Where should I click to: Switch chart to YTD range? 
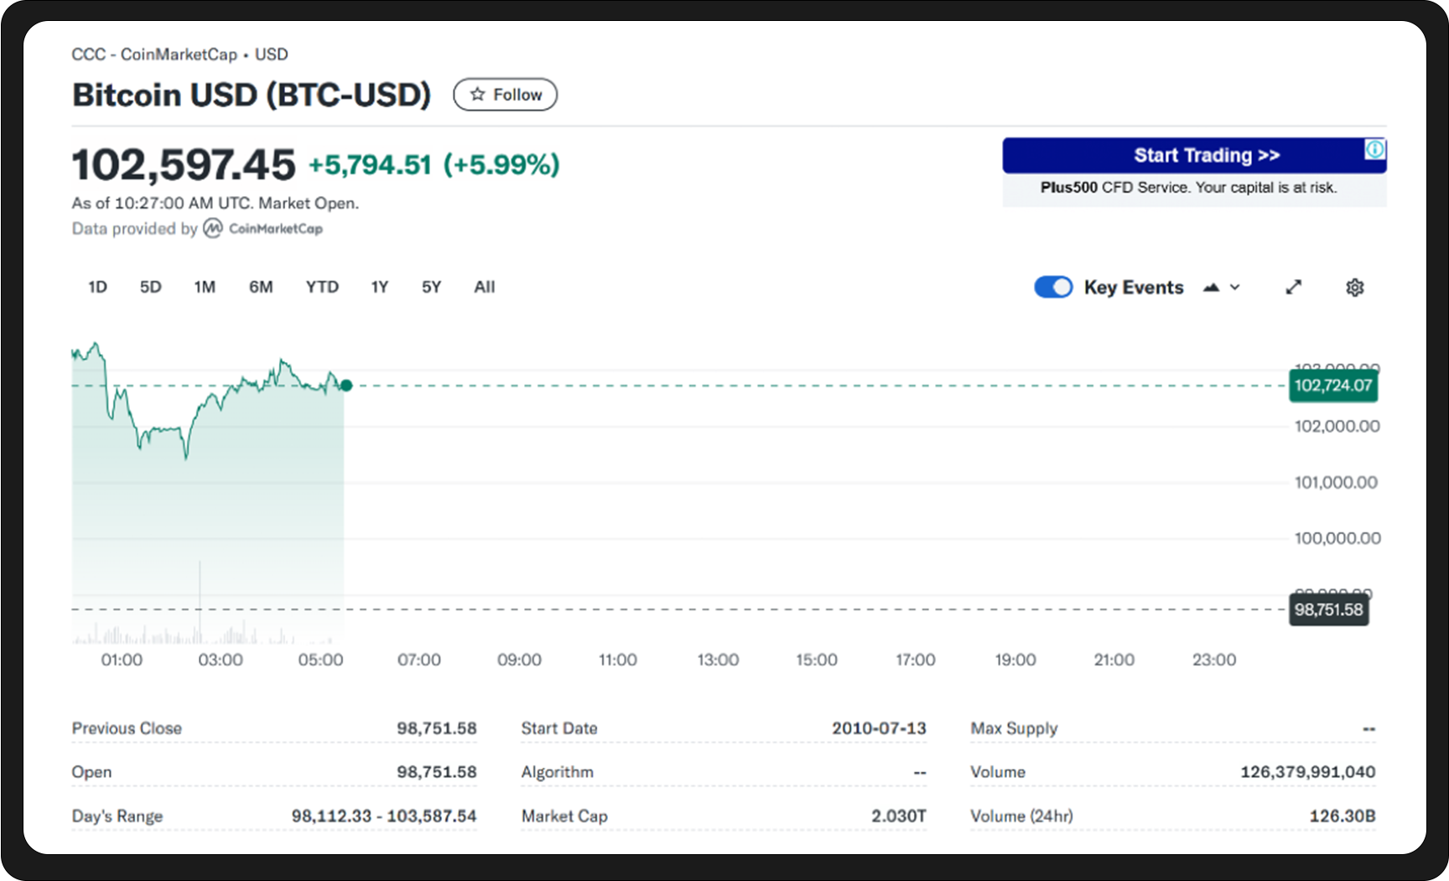(322, 288)
